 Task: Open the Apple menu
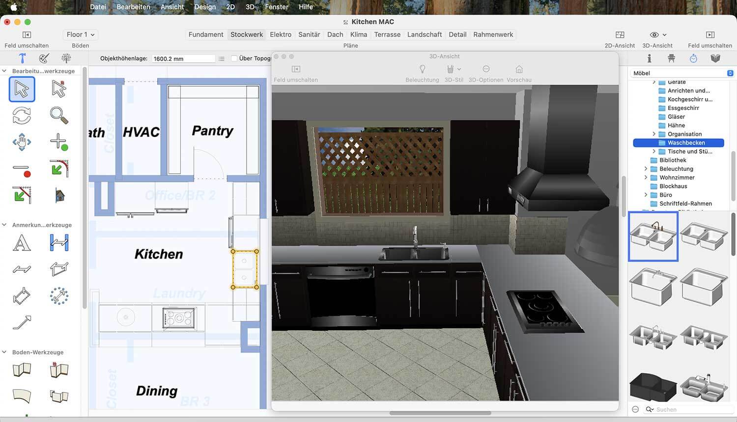pos(14,7)
